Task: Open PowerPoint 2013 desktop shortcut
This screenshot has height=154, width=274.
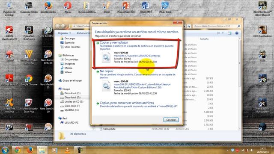Action: pyautogui.click(x=126, y=8)
